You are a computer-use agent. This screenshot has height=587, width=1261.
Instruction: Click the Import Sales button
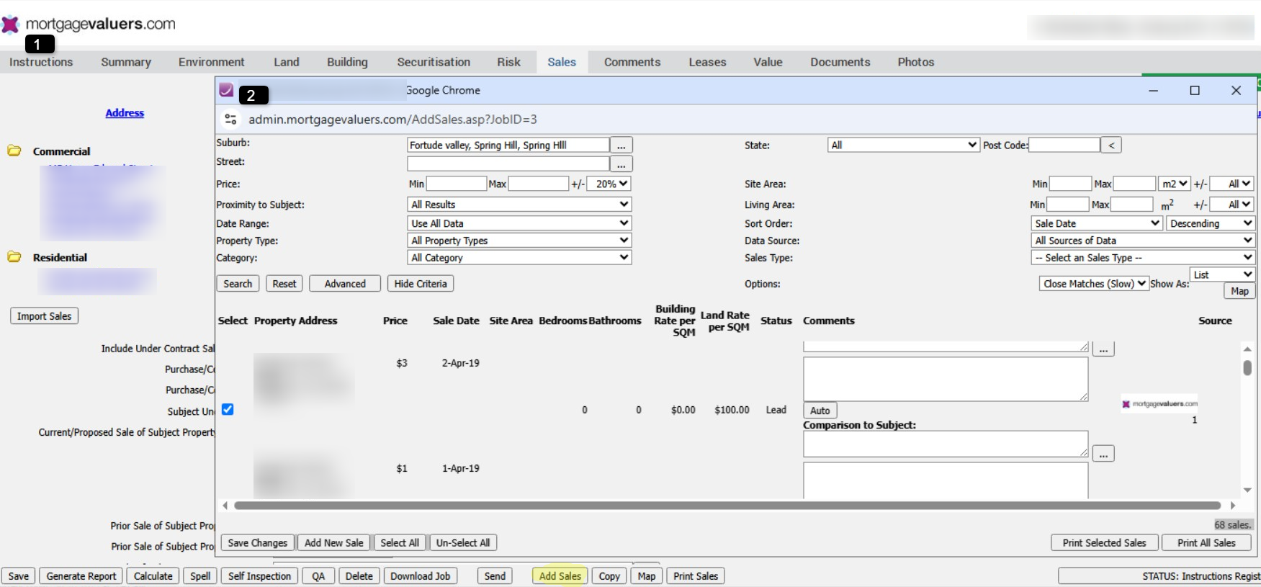[x=45, y=316]
